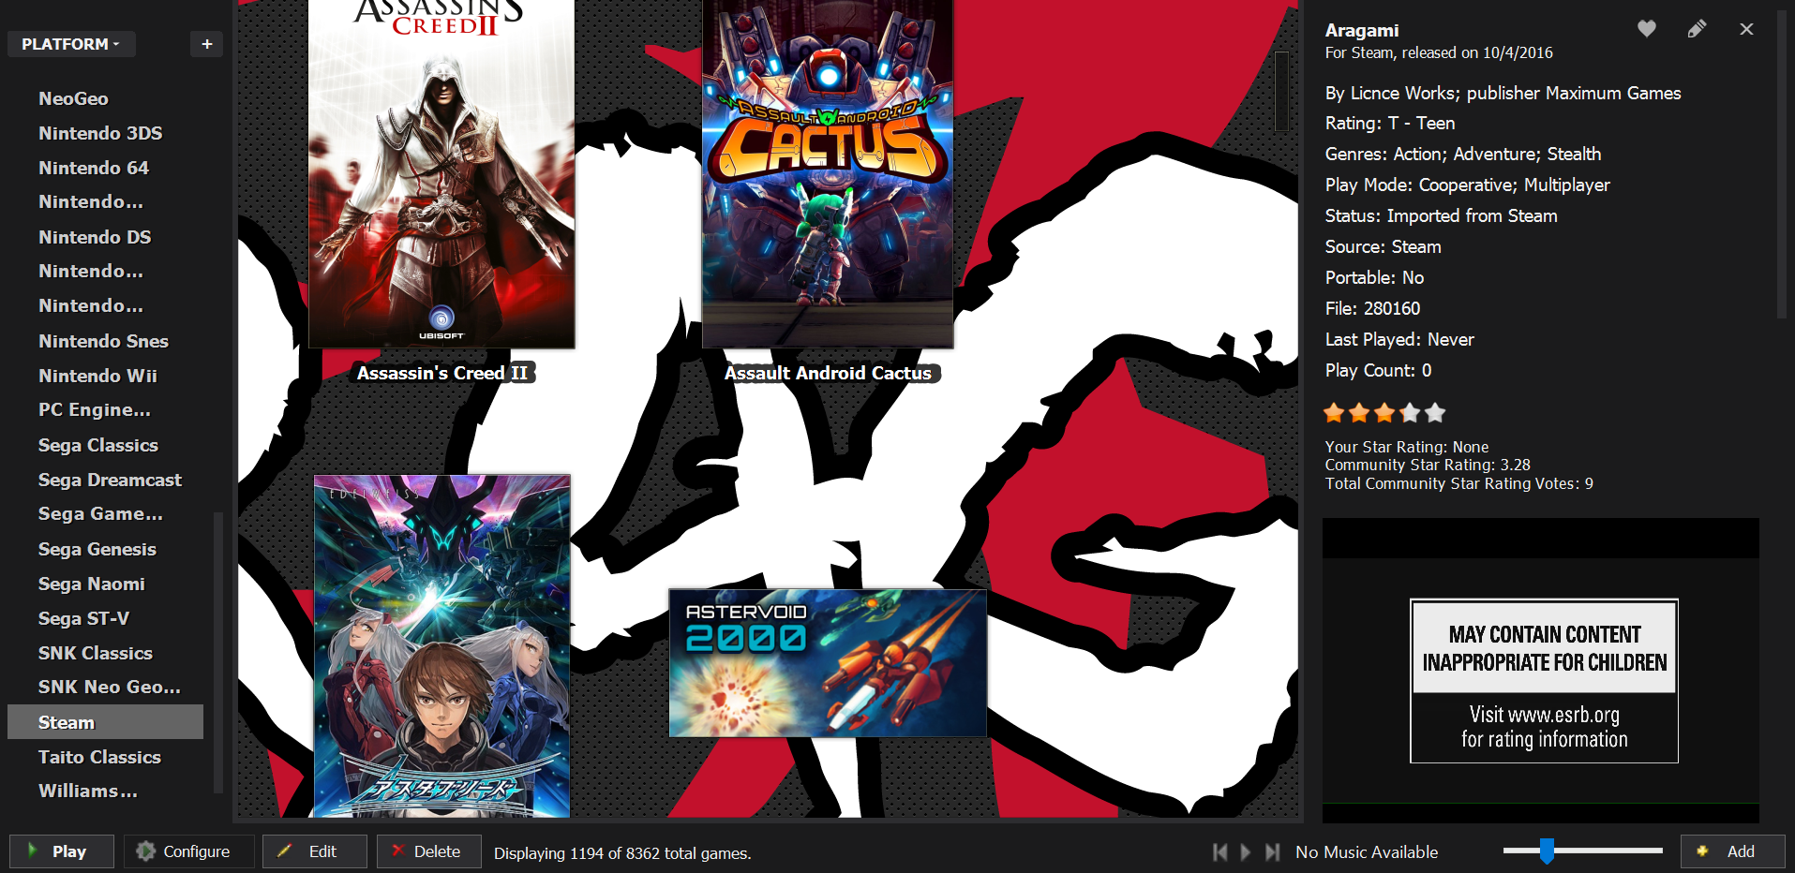Select the Nintendo 64 platform
1795x873 pixels.
[x=94, y=168]
